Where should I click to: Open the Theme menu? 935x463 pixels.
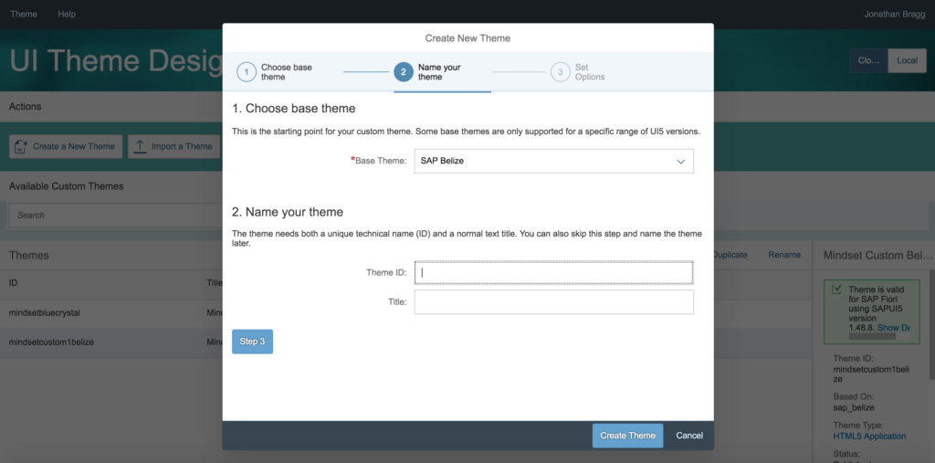pos(23,14)
